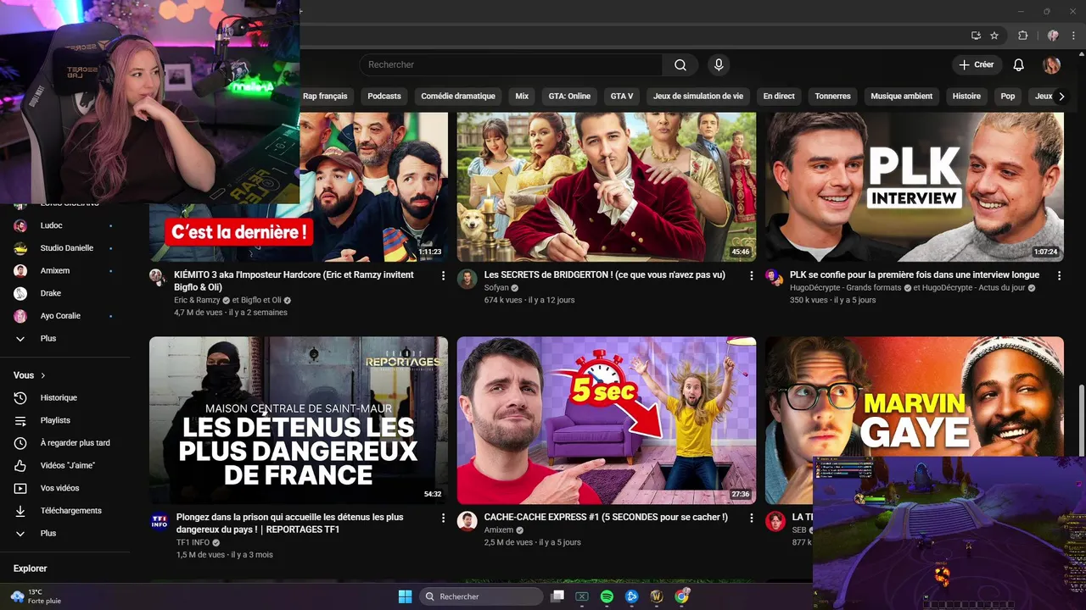Open Eric & Ramzy avatar under KIÉMITO video
Screen dimensions: 1086x610
[x=157, y=277]
